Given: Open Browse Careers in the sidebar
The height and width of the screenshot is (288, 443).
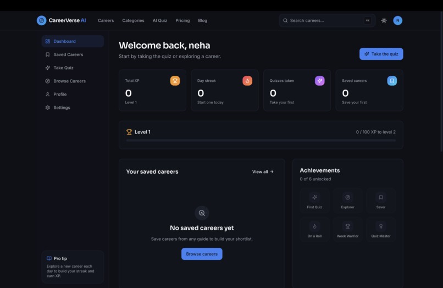Looking at the screenshot, I should [x=73, y=81].
